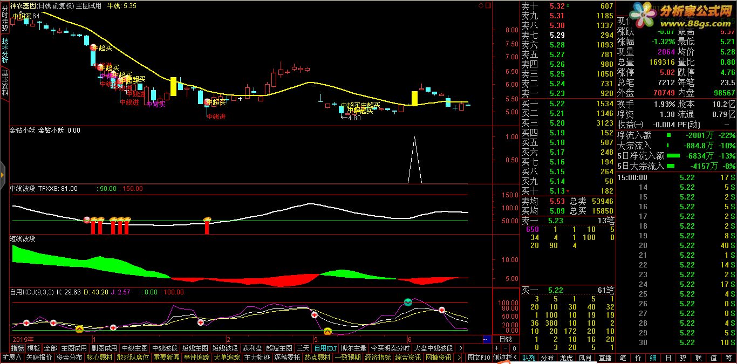
Task: Expand the left side panel arrow handle
Action: 3,175
